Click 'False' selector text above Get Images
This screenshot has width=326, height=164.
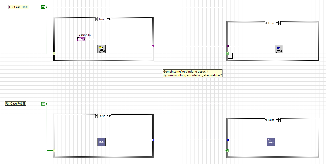pos(271,120)
